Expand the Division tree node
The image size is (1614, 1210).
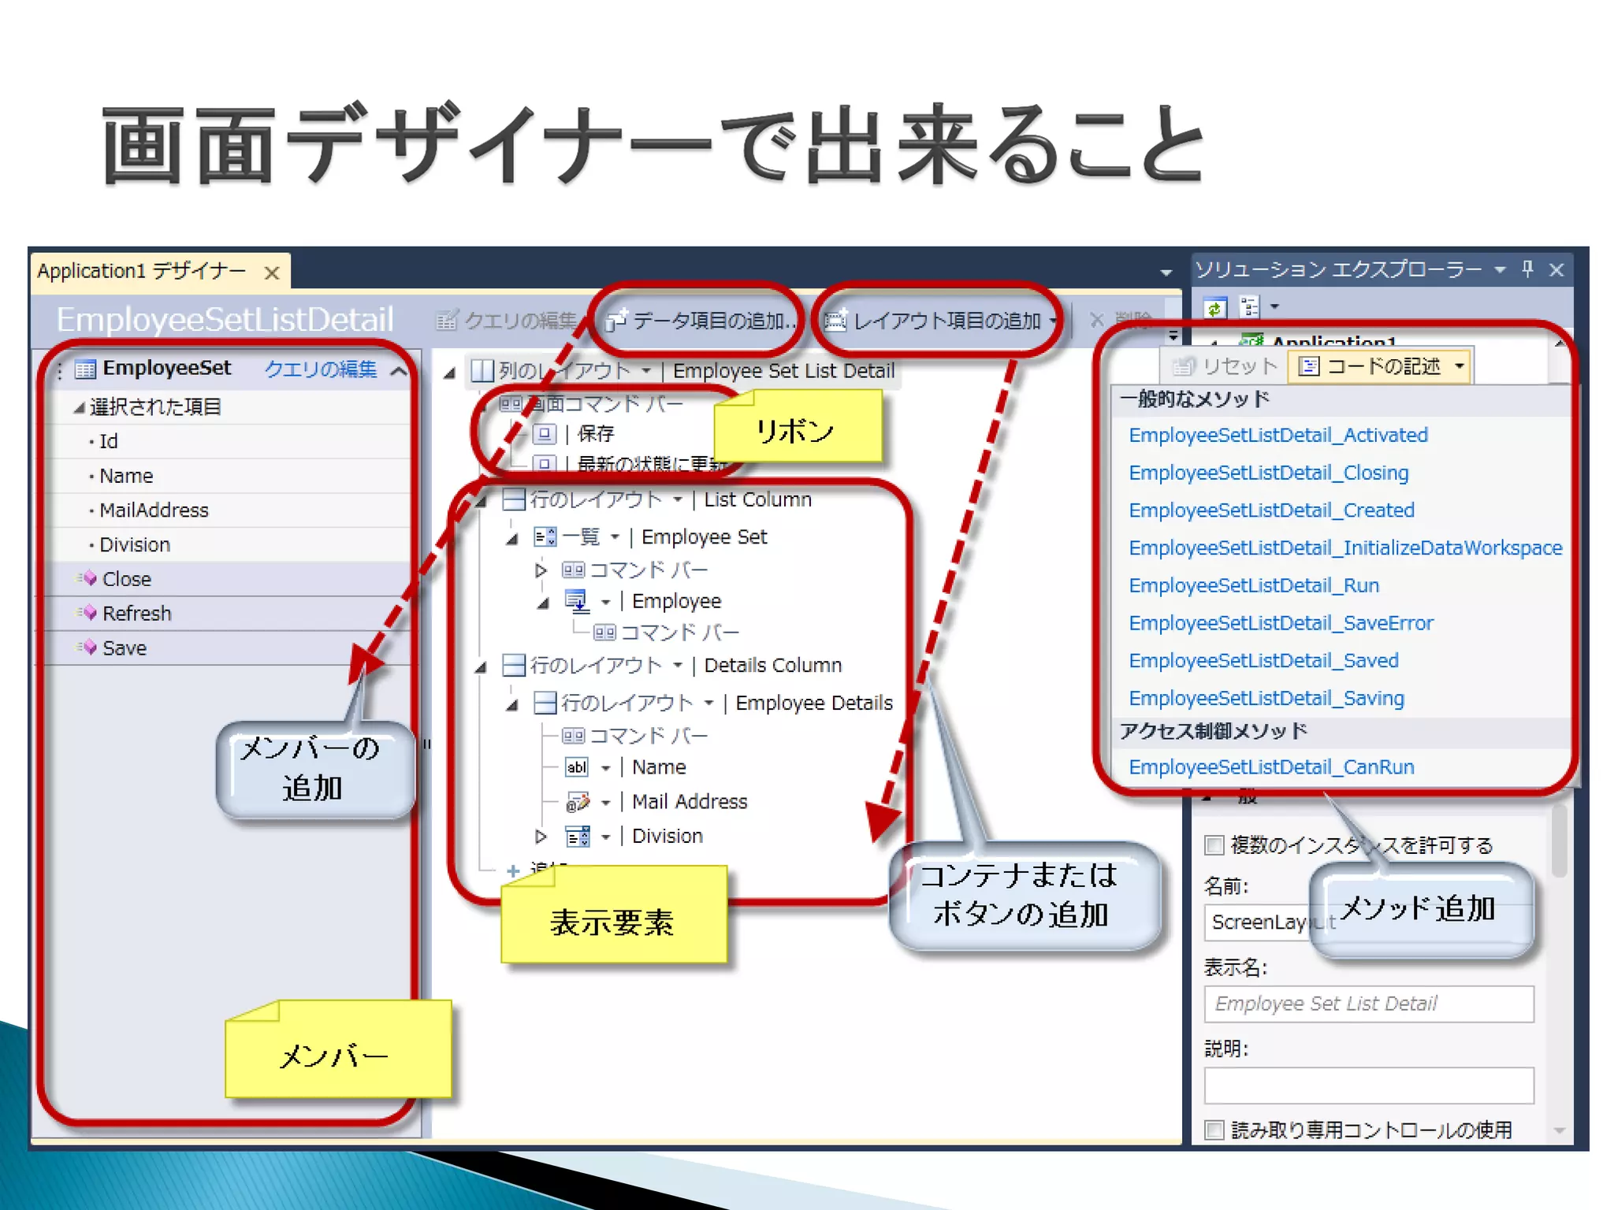tap(541, 836)
